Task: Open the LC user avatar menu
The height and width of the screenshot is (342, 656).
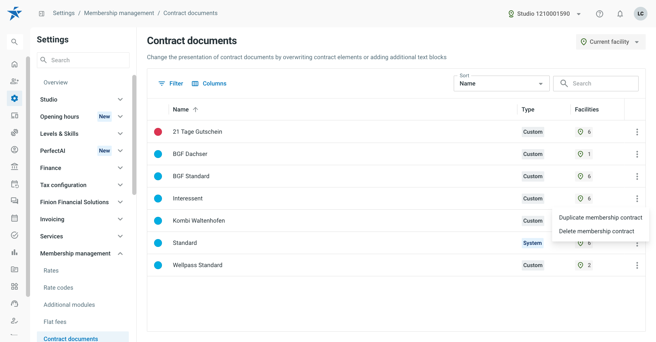Action: (641, 14)
